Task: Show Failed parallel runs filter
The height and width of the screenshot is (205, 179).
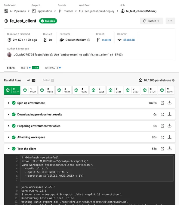Action: [x=48, y=80]
